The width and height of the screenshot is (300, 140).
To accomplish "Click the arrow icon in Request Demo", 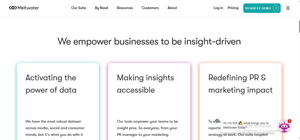I will coord(276,8).
